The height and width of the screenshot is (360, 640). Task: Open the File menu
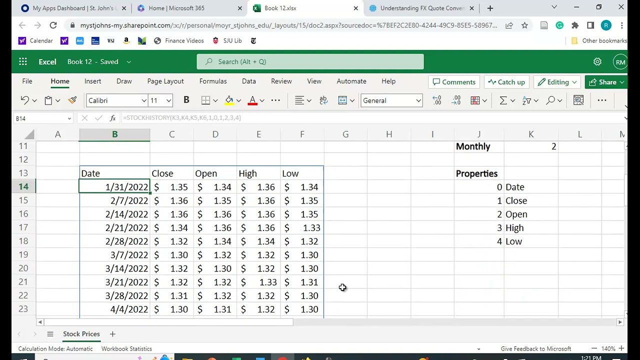coord(27,81)
